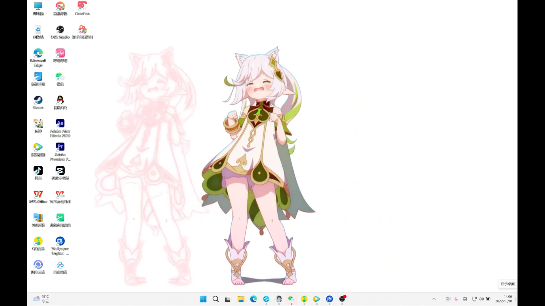Open the 百度网盘 desktop shortcut
The height and width of the screenshot is (306, 545).
point(60,267)
